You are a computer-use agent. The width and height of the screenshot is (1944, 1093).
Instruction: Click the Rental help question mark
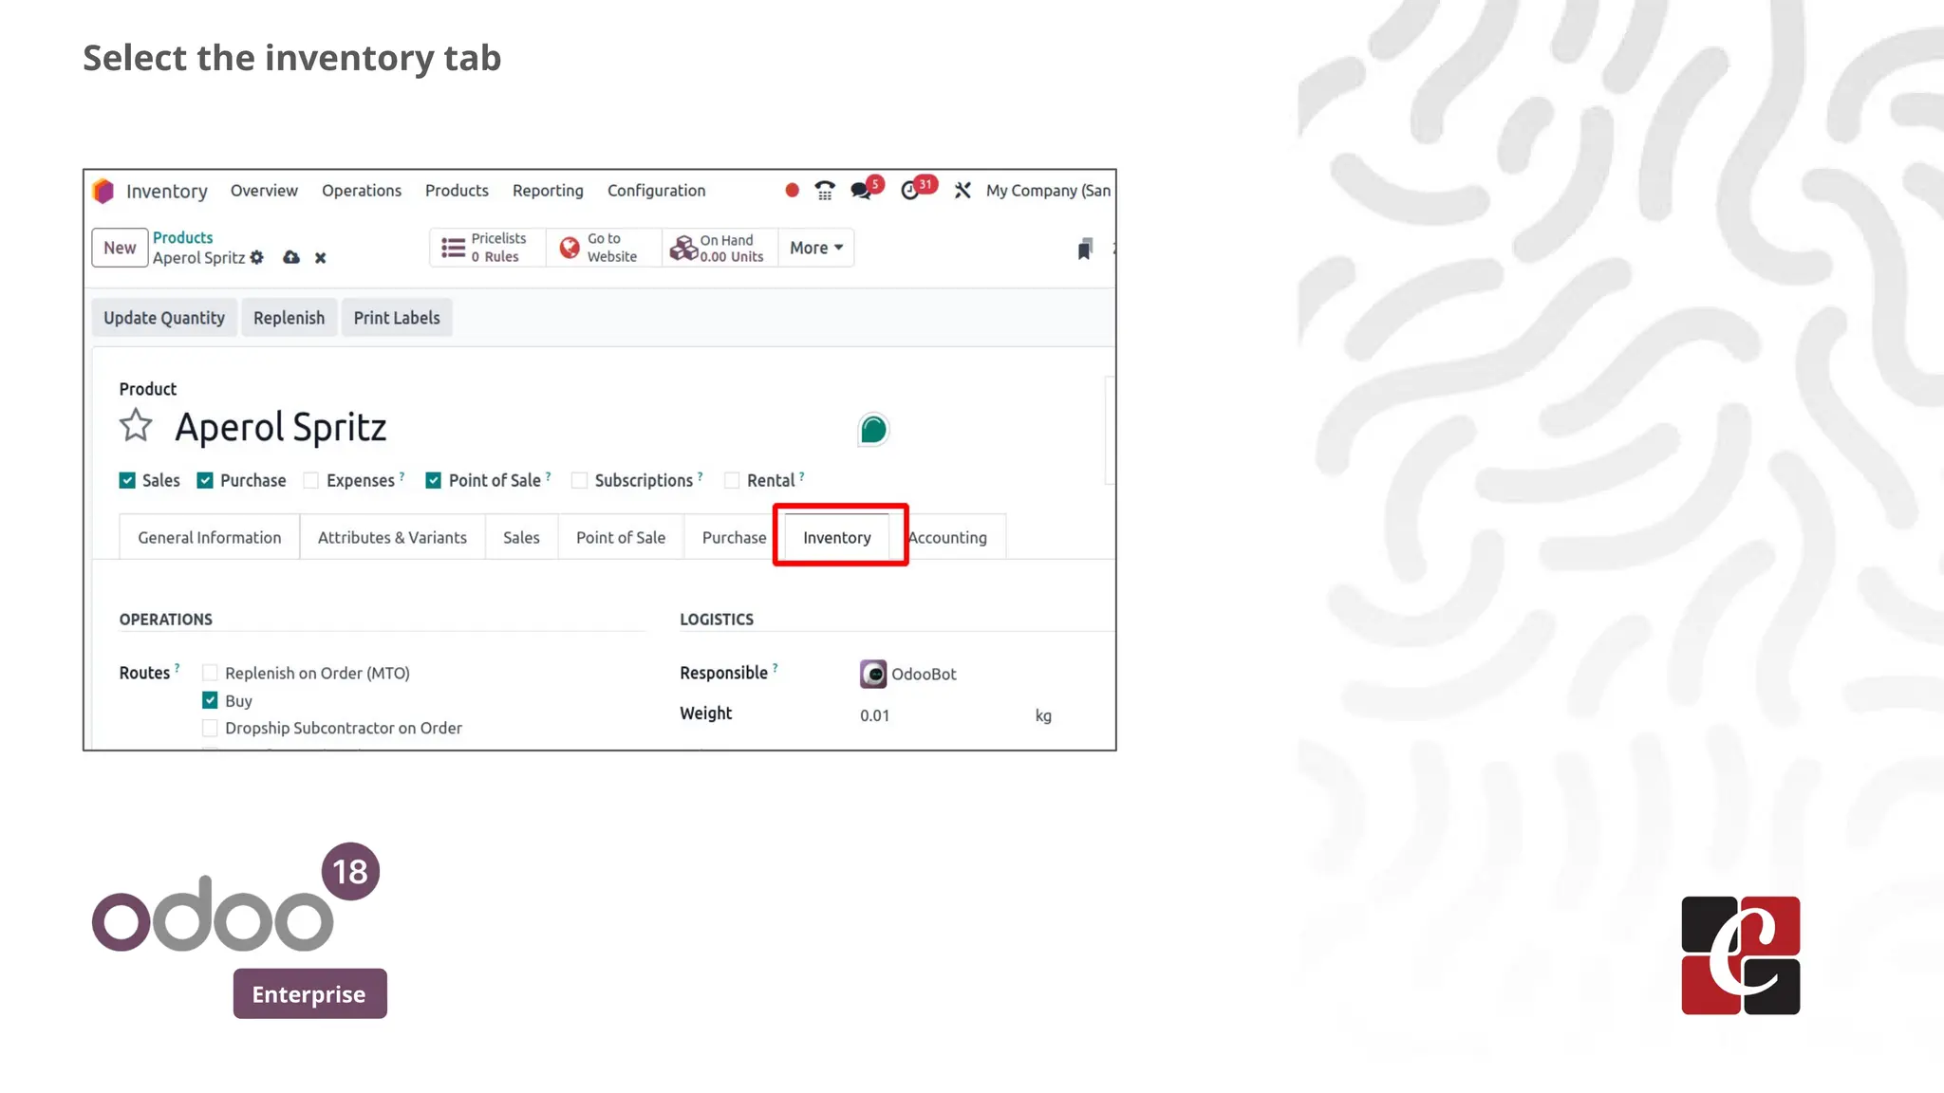[802, 476]
